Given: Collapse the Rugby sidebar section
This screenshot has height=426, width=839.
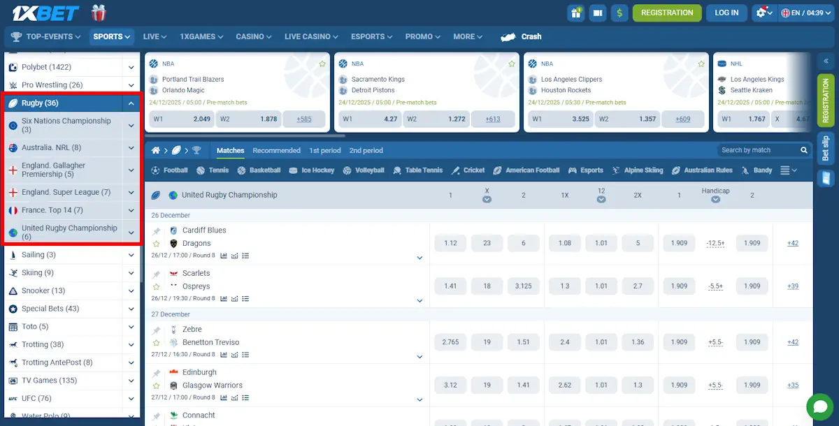Looking at the screenshot, I should coord(130,103).
